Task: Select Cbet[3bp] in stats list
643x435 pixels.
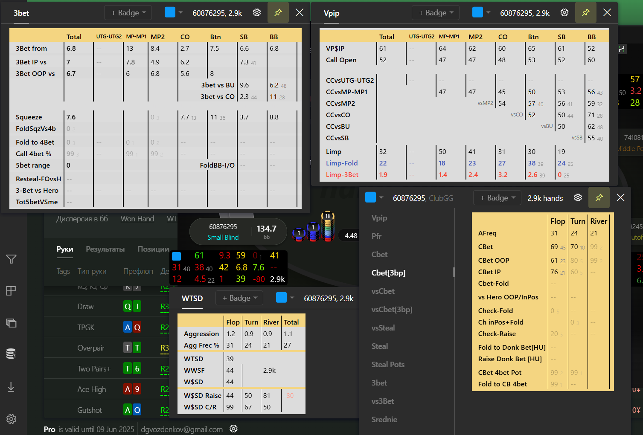Action: pyautogui.click(x=388, y=273)
